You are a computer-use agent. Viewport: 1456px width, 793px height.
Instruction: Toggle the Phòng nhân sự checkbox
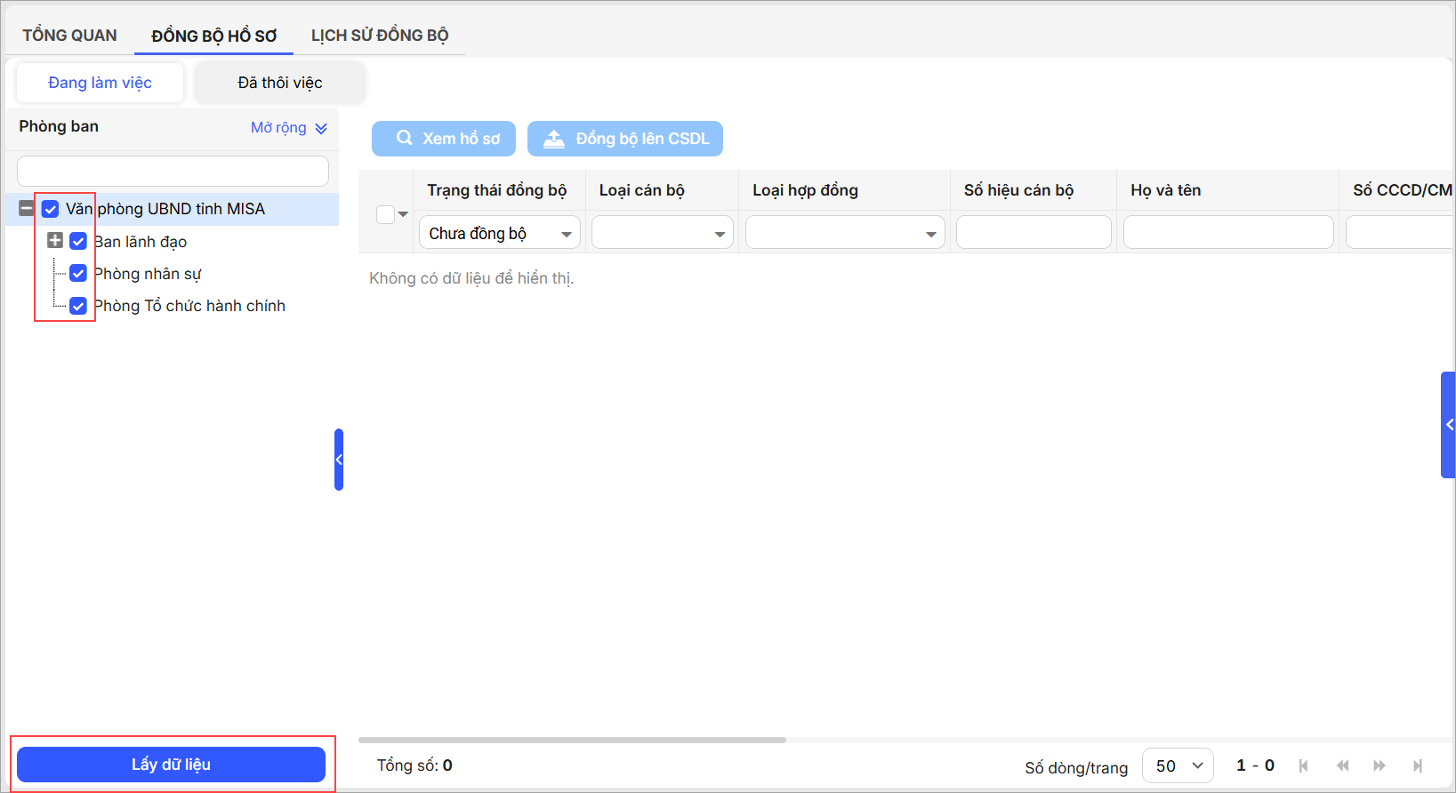pos(78,274)
